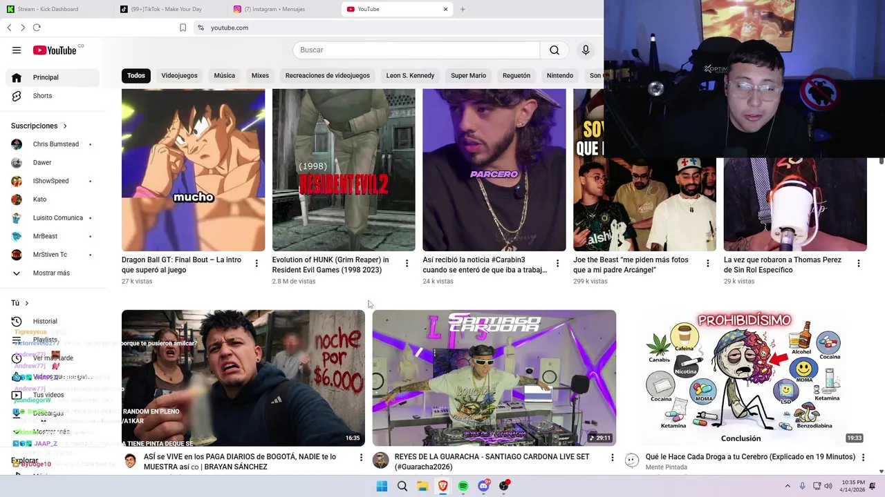The width and height of the screenshot is (885, 497).
Task: Open options for REYES DE LA GUARACHA video
Action: pyautogui.click(x=612, y=458)
